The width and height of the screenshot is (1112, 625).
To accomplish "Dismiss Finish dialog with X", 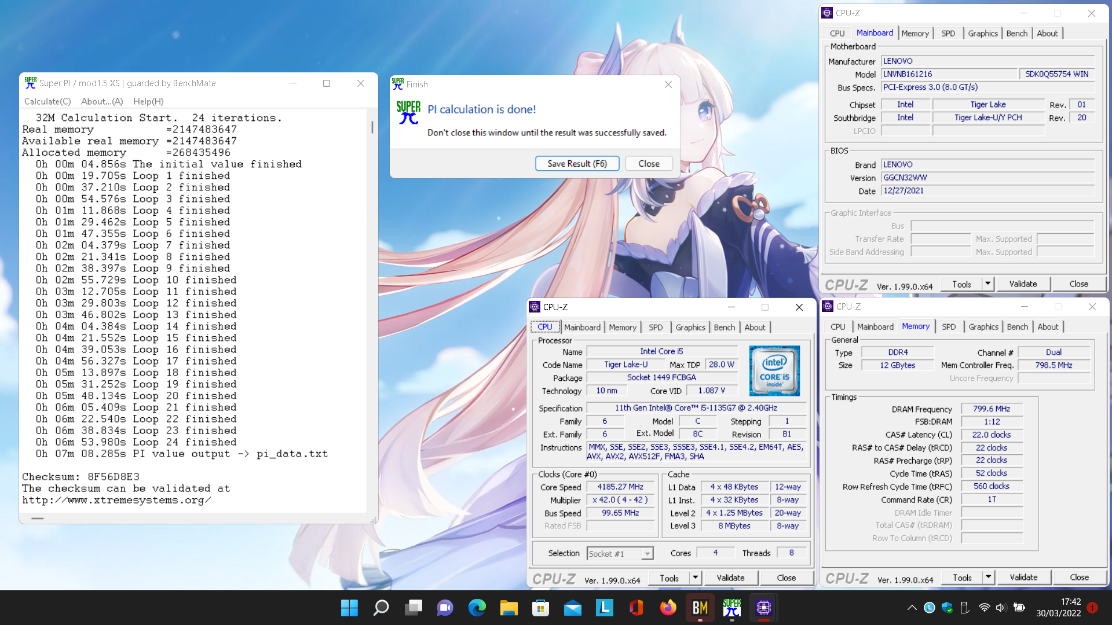I will [x=668, y=84].
